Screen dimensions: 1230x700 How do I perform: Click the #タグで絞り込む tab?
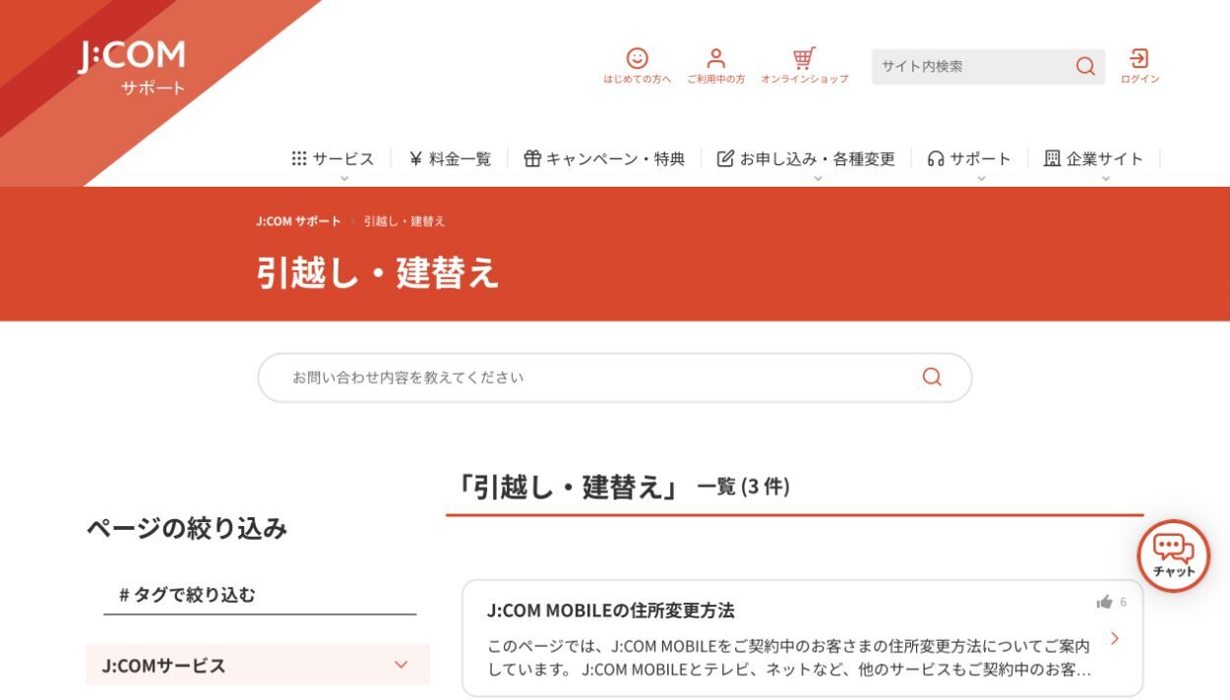[x=260, y=595]
